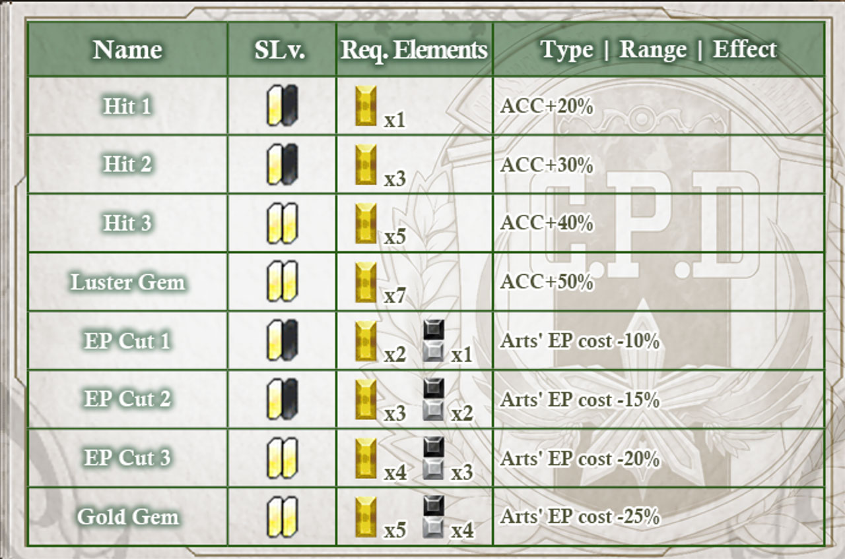Click the SLv. column header
Screen dimensions: 845x559
click(x=280, y=49)
